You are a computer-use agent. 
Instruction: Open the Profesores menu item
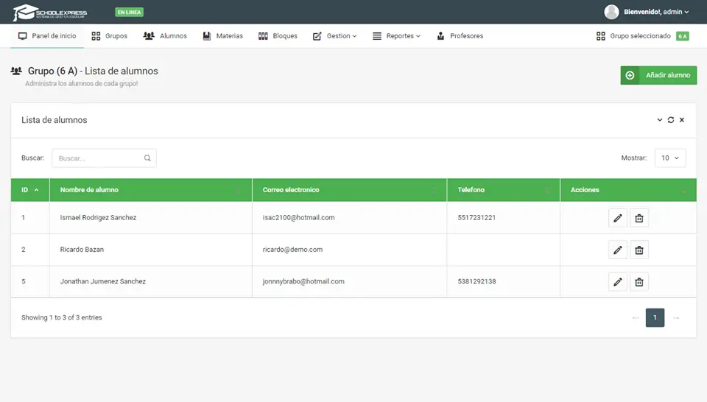click(460, 36)
